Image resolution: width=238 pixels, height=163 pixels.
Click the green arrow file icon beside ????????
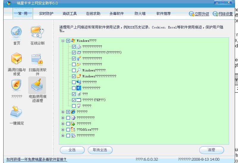[x=73, y=124]
